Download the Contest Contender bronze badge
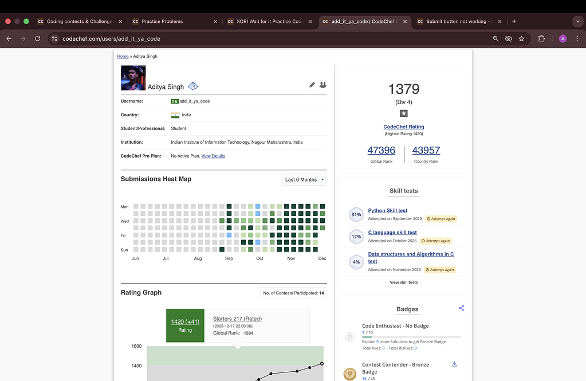This screenshot has height=381, width=586. click(x=454, y=364)
